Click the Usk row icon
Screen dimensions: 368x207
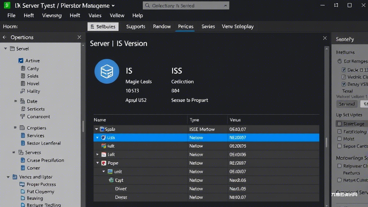103,138
